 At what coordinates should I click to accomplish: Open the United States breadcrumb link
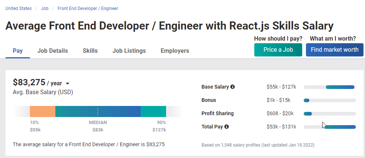pyautogui.click(x=18, y=8)
